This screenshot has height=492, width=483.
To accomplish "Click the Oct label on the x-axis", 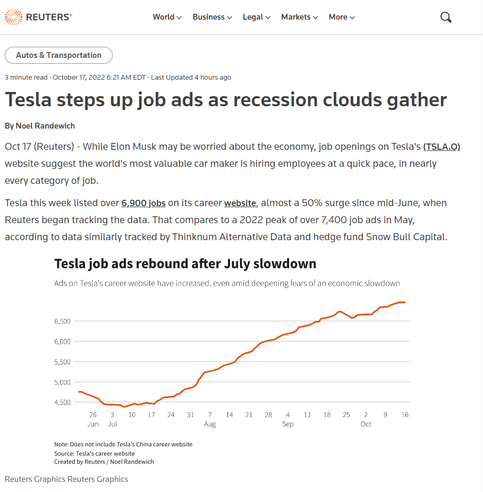I will (366, 424).
